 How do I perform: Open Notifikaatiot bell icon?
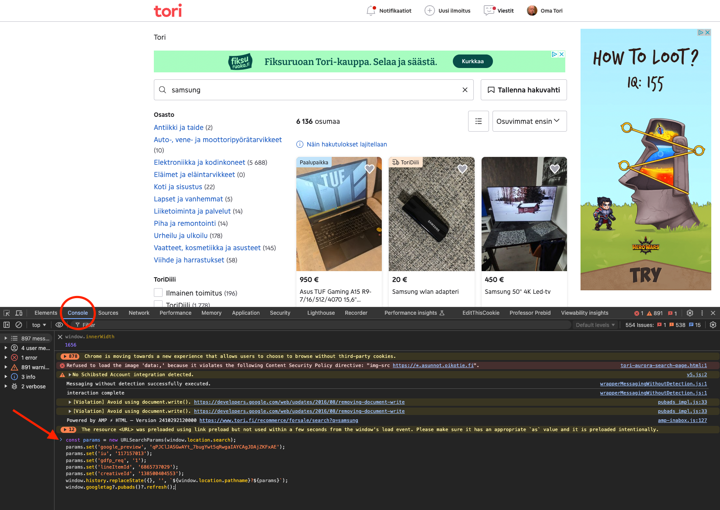[x=371, y=10]
